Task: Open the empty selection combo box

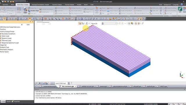Action: (110, 23)
